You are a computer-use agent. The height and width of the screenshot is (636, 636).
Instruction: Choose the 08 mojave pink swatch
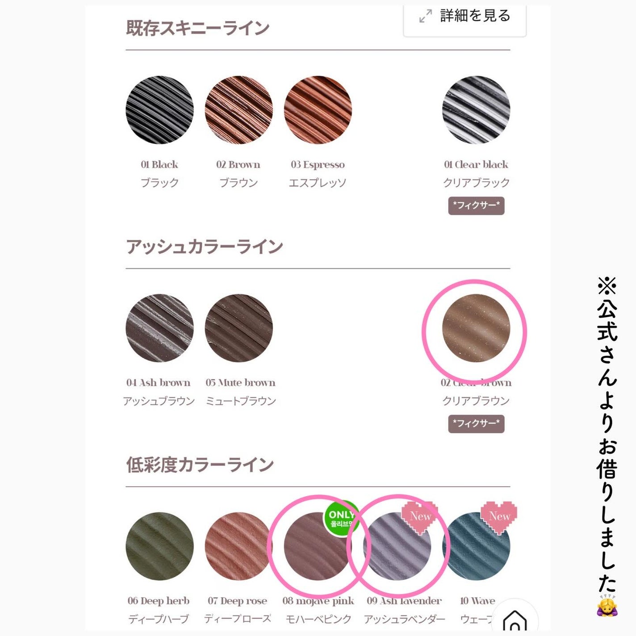coord(318,546)
